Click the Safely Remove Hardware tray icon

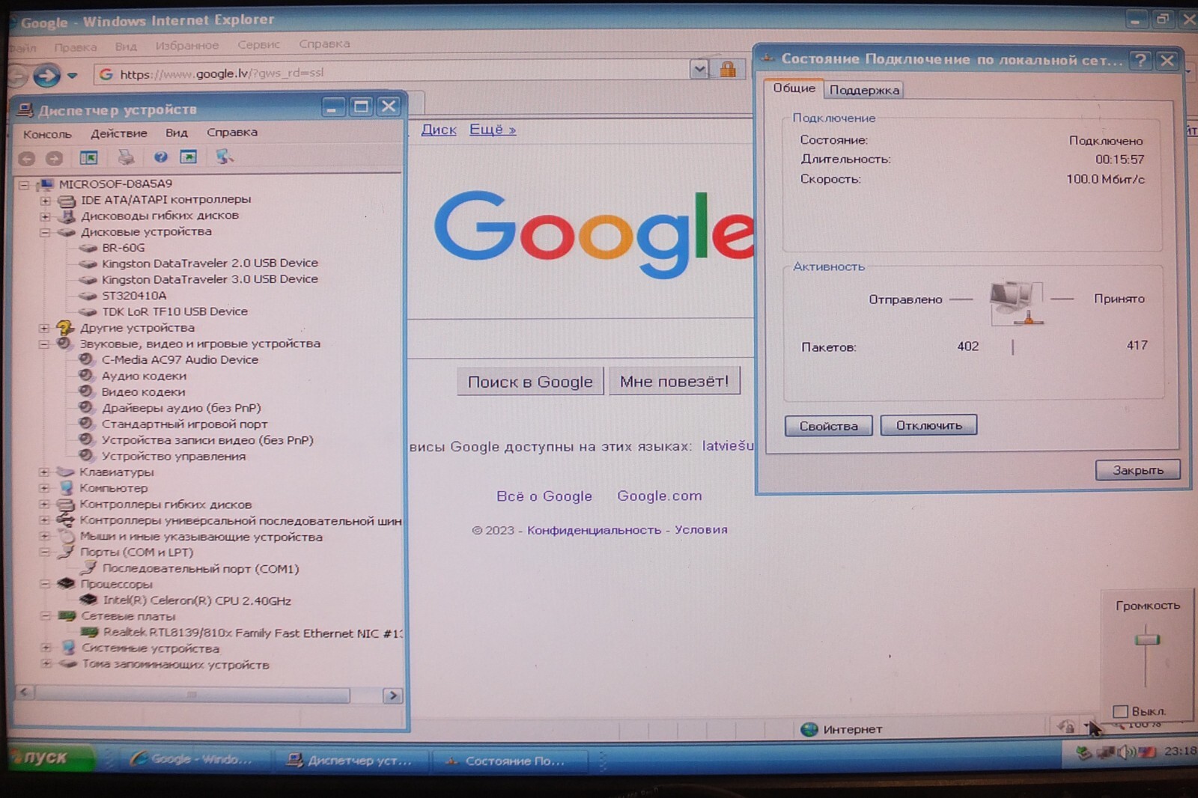(x=1083, y=752)
